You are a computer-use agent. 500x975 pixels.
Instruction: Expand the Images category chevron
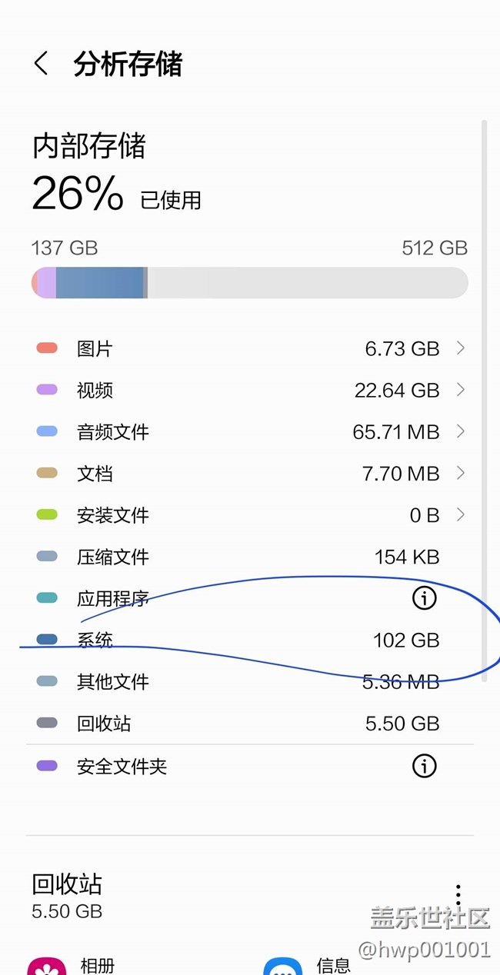coord(460,348)
